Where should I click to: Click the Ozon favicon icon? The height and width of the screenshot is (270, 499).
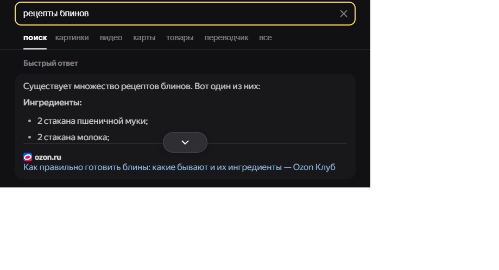tap(28, 158)
